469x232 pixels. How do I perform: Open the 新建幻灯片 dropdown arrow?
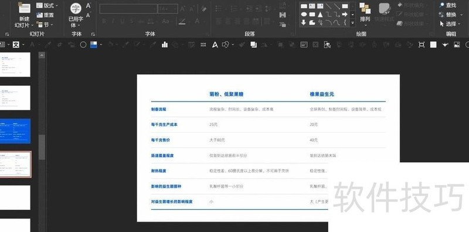[32, 25]
